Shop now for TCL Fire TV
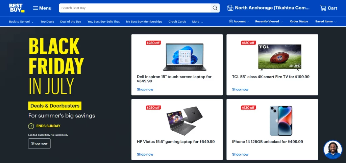346x163 pixels. click(240, 89)
